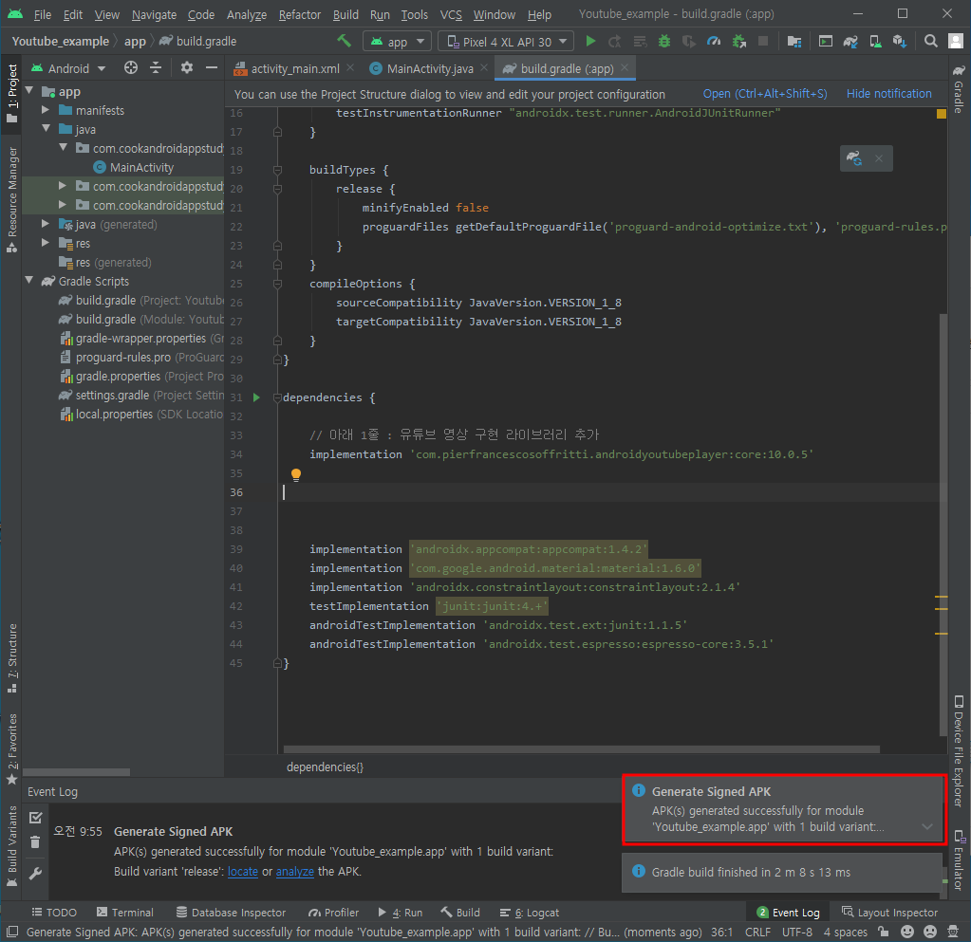971x942 pixels.
Task: Click the CRLF line separator in status bar
Action: point(758,932)
